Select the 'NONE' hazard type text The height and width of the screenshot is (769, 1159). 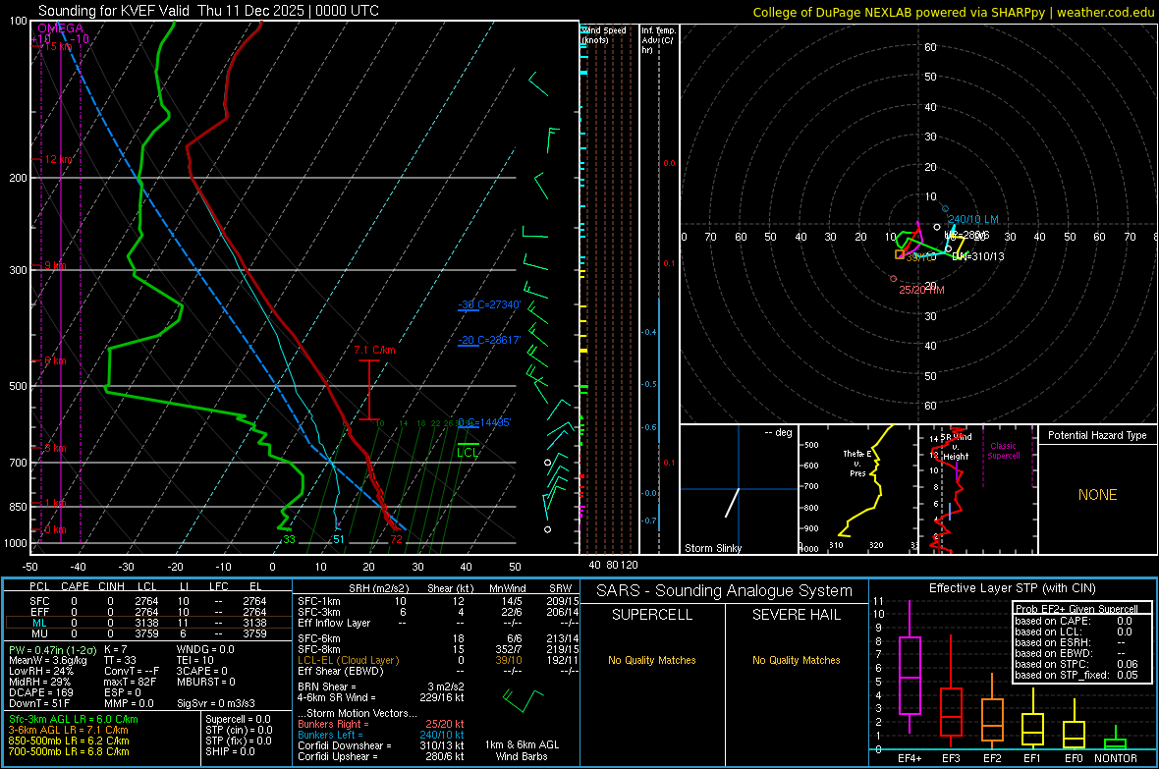(1097, 495)
